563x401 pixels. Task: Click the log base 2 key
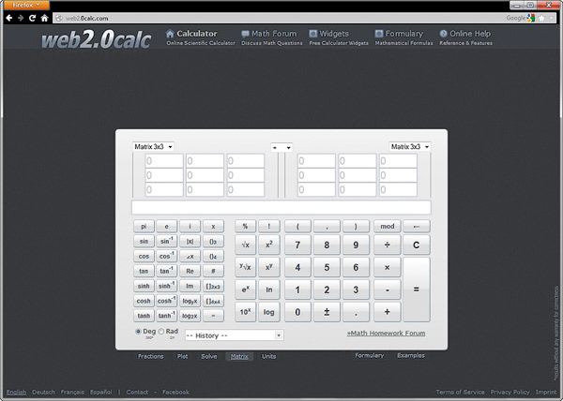(x=190, y=316)
